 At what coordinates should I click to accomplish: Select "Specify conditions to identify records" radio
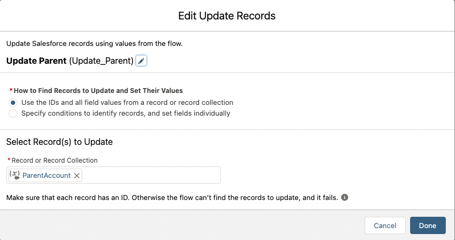pos(13,114)
